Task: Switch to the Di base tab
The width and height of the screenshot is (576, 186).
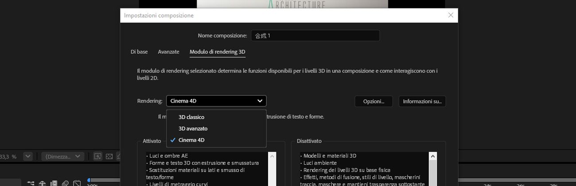Action: [x=139, y=52]
